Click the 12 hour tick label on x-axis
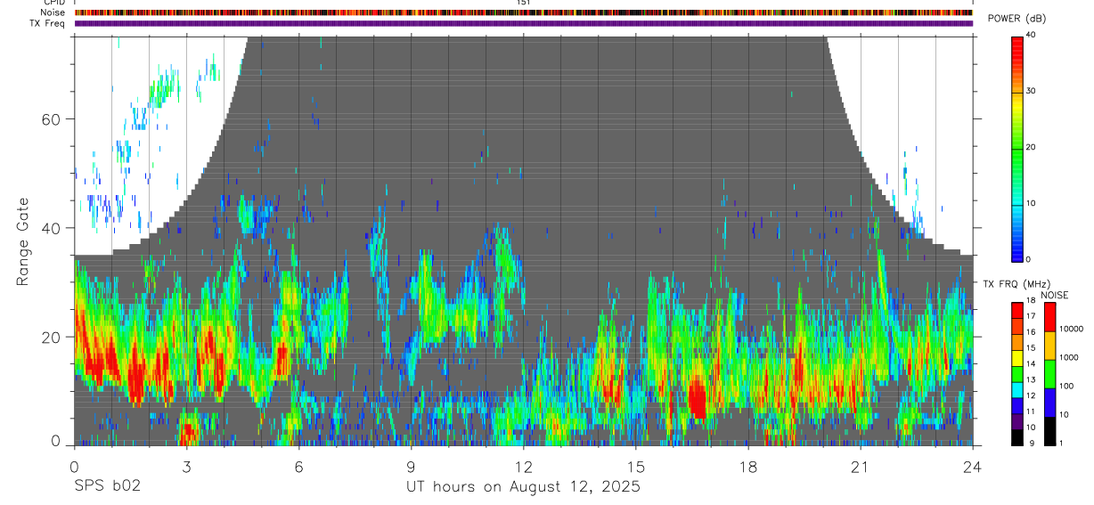This screenshot has height=505, width=1094. coord(524,468)
